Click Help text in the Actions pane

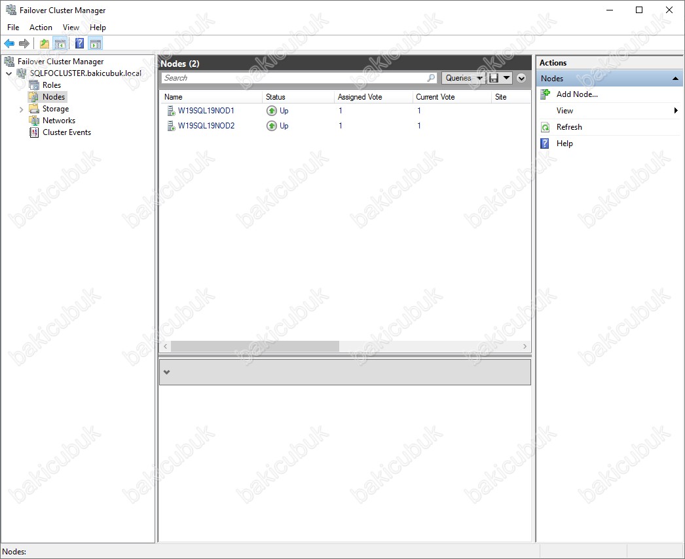(x=565, y=144)
